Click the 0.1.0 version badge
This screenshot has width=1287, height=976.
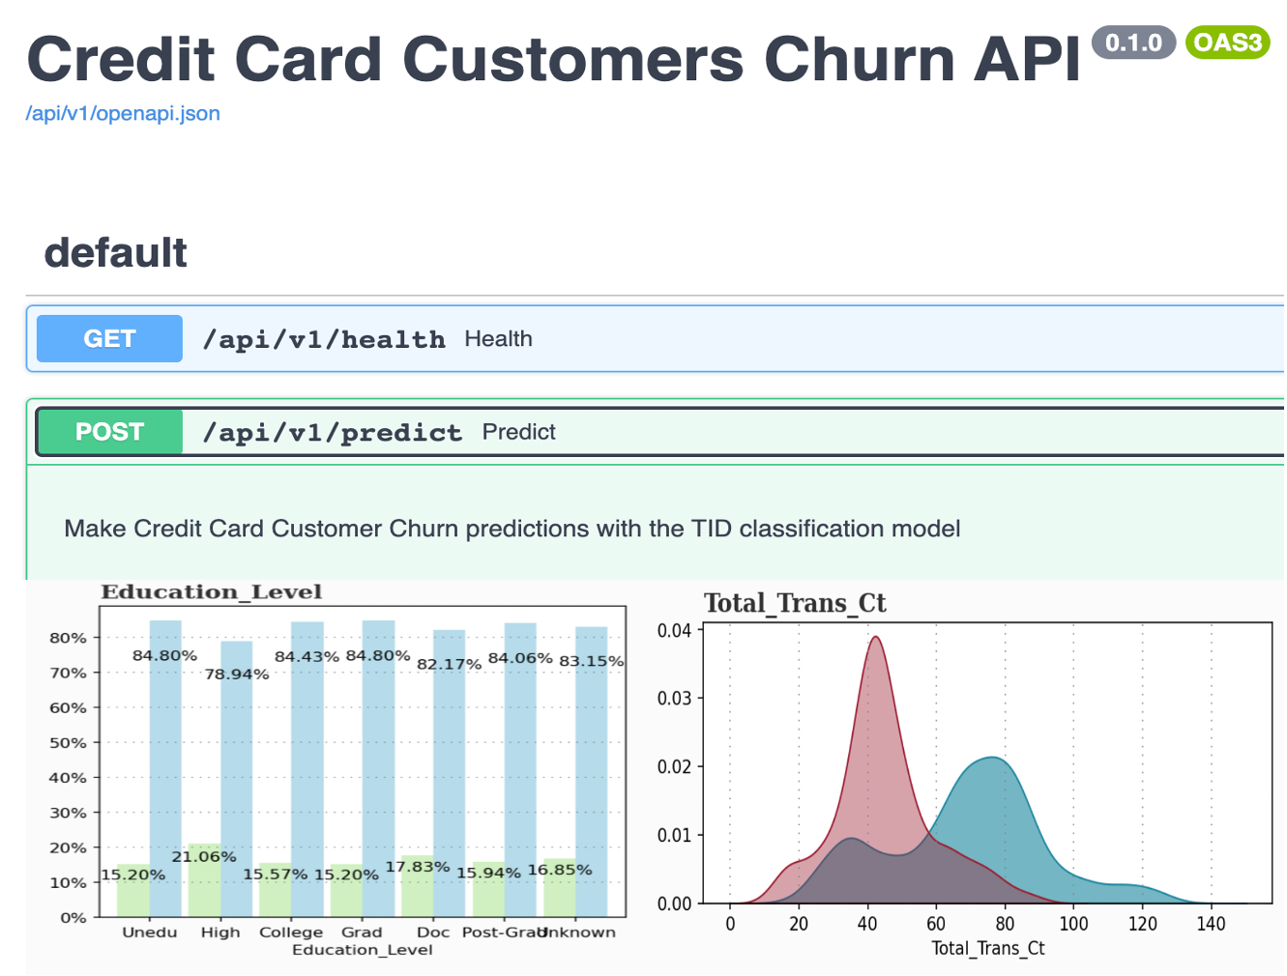click(1133, 43)
